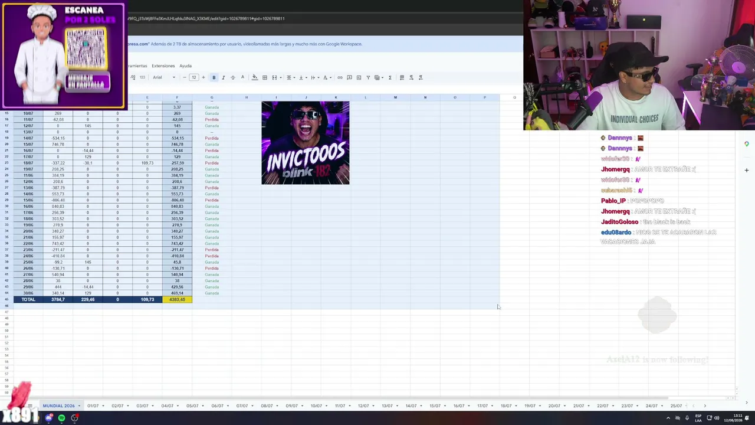
Task: Click chat username Pablo_IP
Action: 613,201
